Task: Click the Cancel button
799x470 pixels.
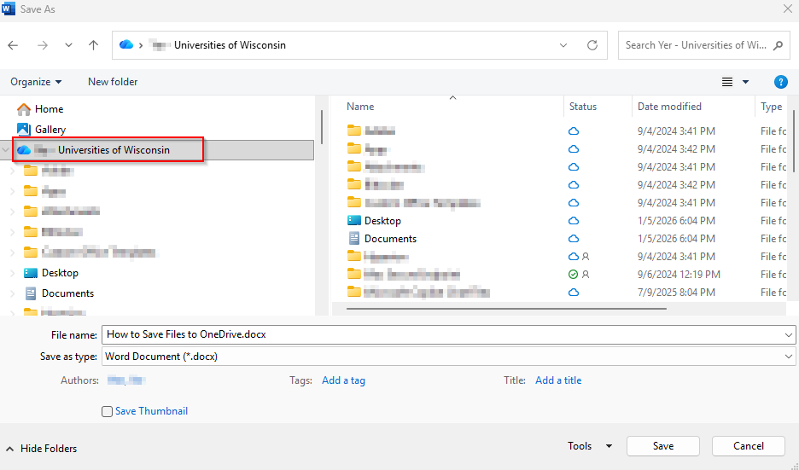Action: 748,446
